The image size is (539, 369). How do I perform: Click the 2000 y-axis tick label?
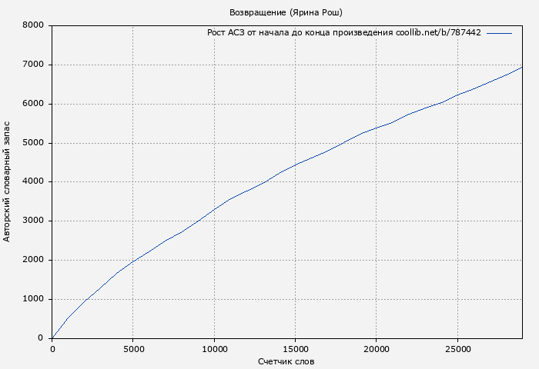33,260
